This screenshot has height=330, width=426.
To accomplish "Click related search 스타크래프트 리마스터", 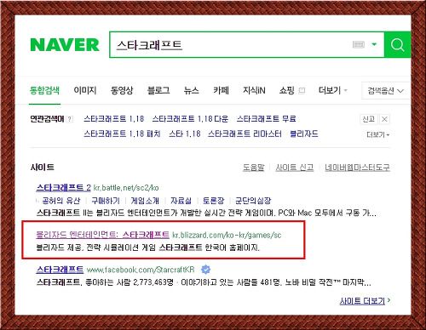I will click(245, 134).
